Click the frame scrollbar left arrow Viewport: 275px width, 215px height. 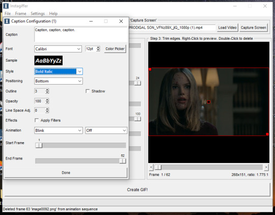(x=151, y=167)
